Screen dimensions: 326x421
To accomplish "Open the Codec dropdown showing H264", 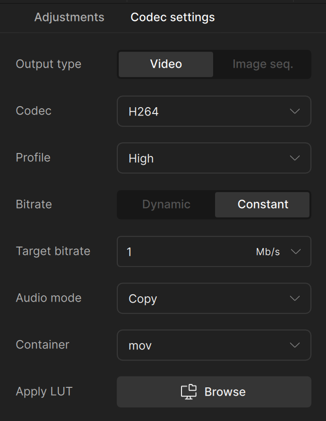I will [x=214, y=111].
